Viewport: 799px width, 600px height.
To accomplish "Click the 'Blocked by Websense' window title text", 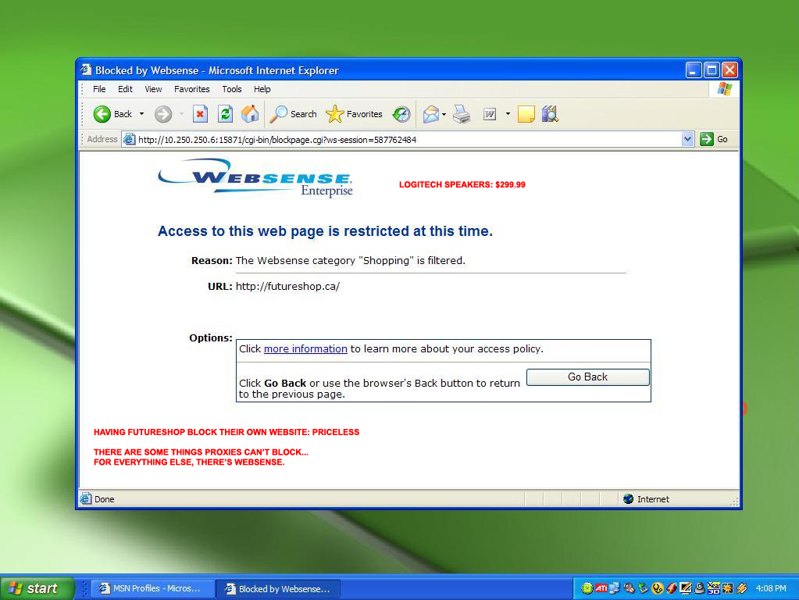I will point(216,70).
